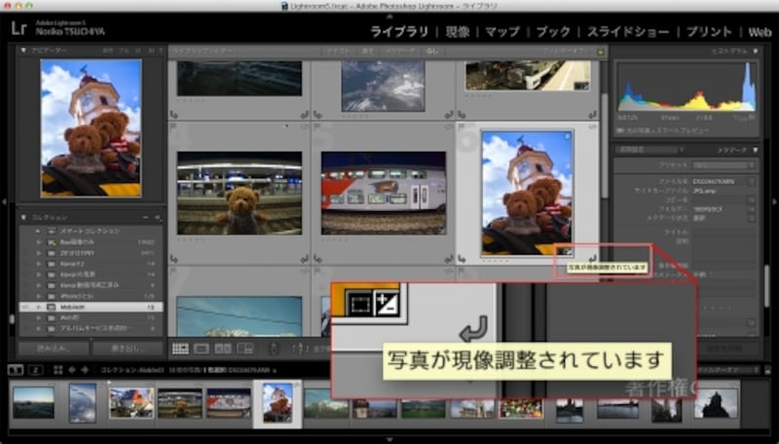This screenshot has height=444, width=779.
Task: Select メタデータ in the library filter
Action: (x=400, y=52)
